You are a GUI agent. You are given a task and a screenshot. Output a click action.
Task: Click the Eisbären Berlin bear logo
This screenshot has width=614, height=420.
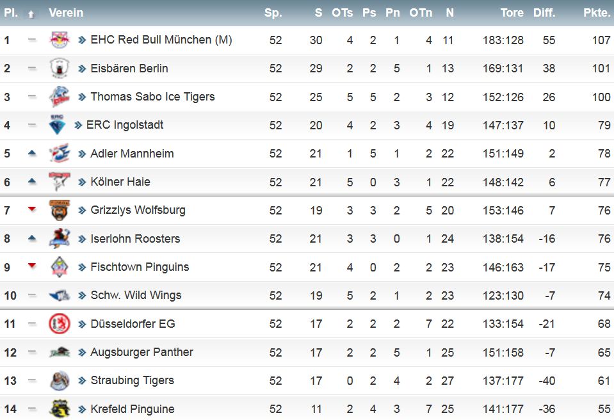click(58, 69)
